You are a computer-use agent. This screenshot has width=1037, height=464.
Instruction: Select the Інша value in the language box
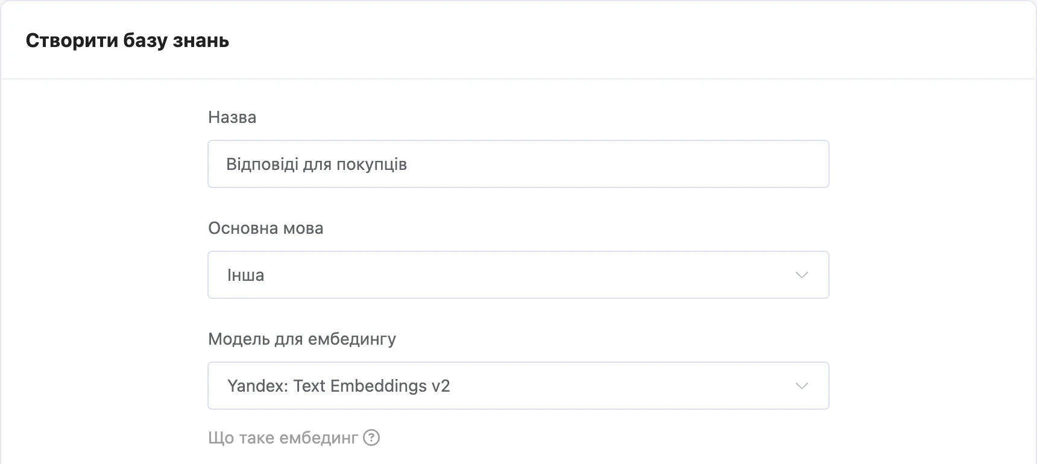tap(245, 275)
